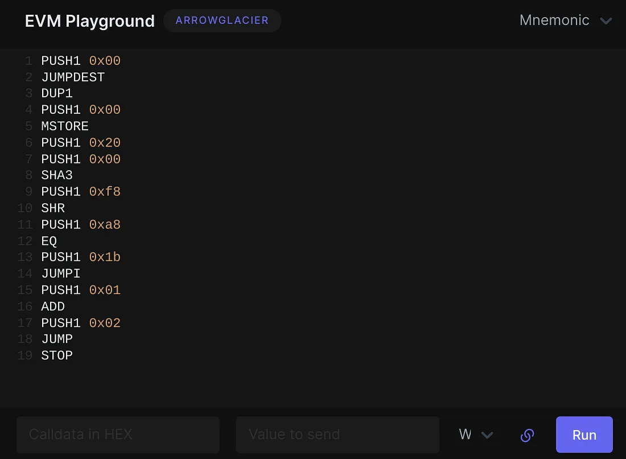
Task: Click the EVM Playground title
Action: pos(90,21)
